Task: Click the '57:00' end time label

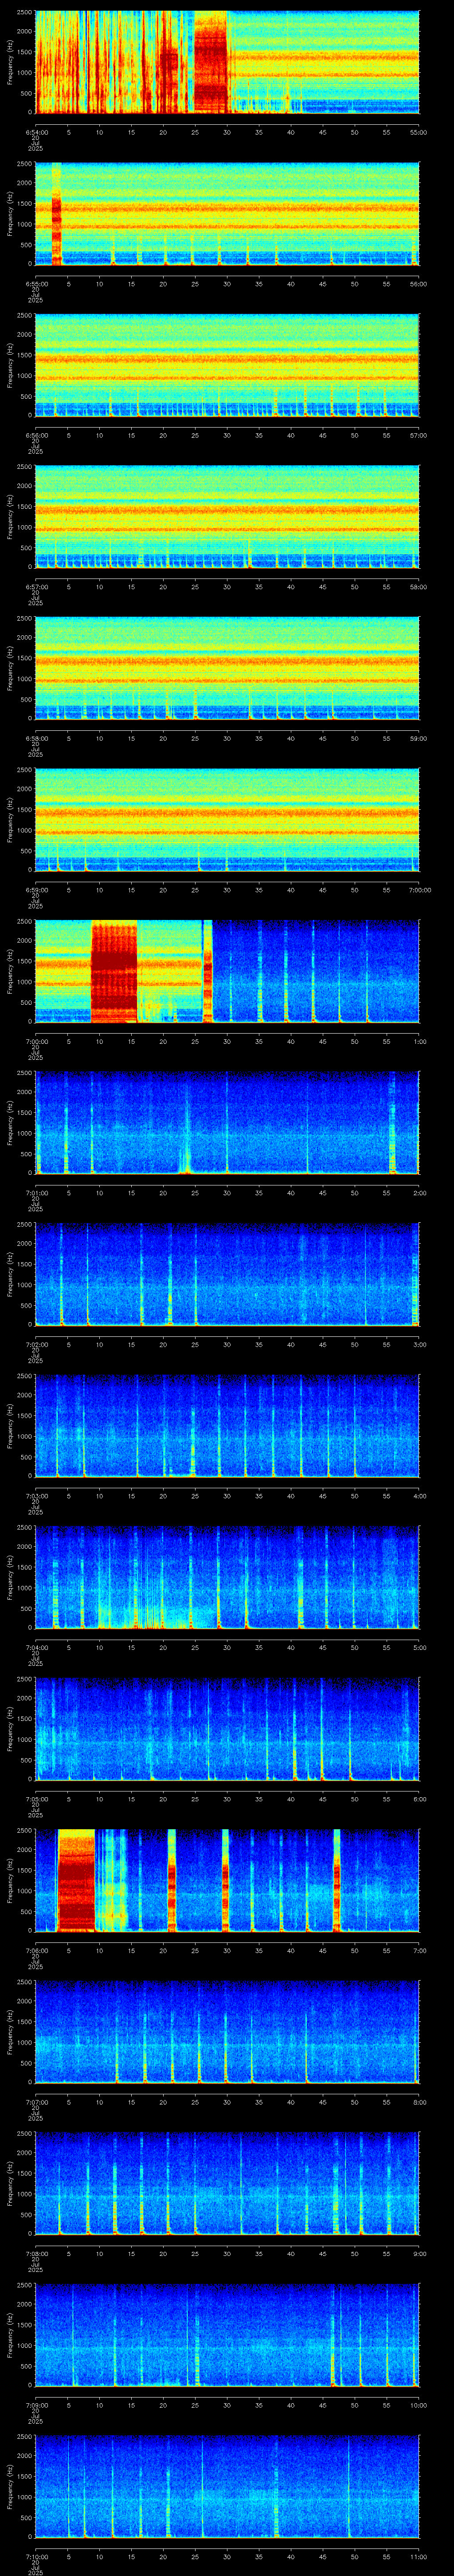Action: tap(418, 435)
